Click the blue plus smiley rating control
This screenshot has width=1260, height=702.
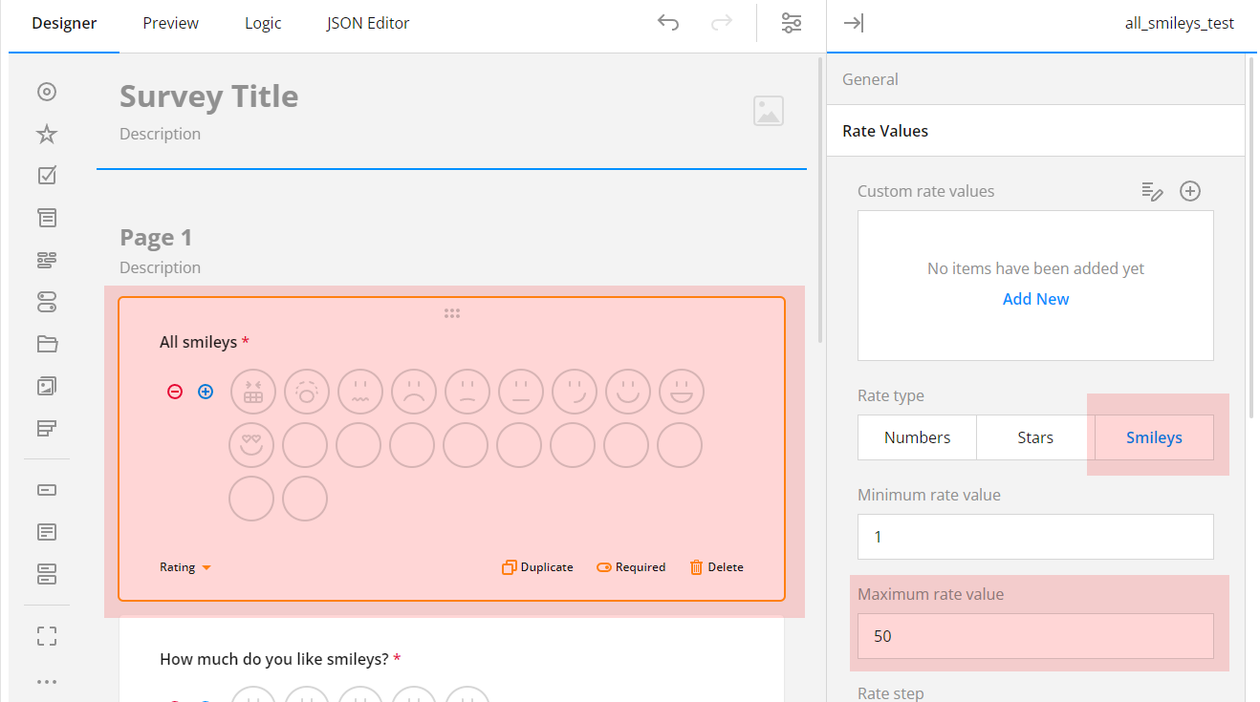[x=206, y=392]
